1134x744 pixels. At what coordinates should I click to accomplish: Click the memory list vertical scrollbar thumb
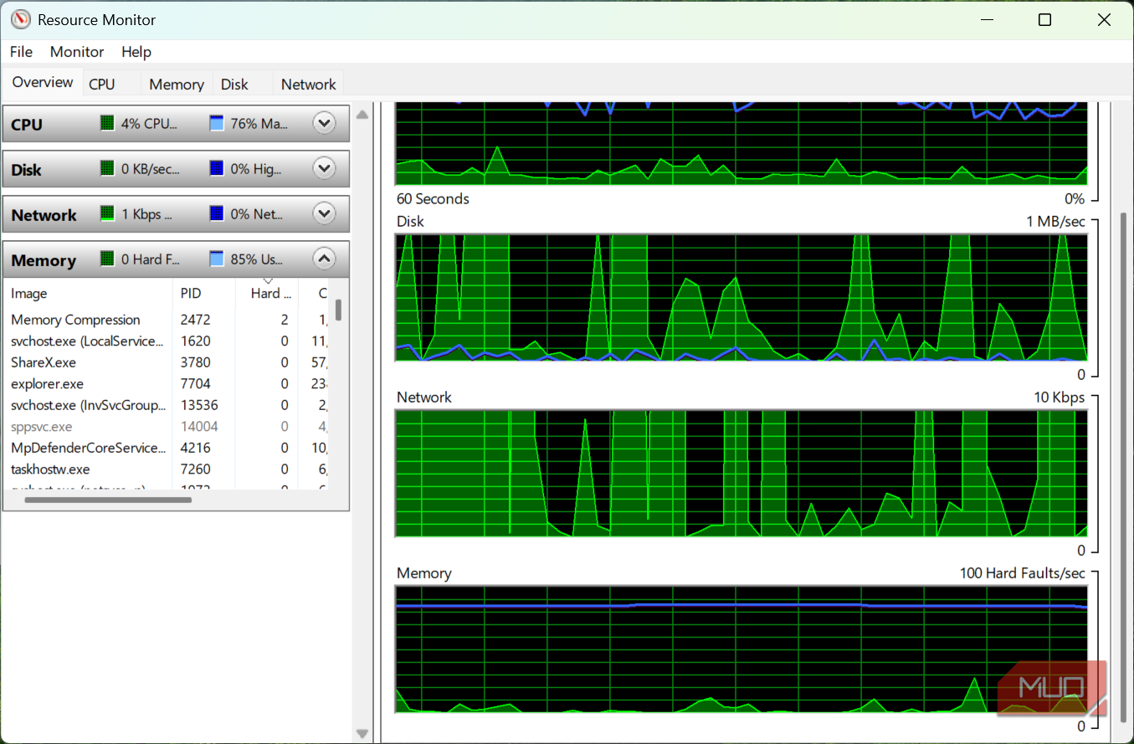pos(338,310)
